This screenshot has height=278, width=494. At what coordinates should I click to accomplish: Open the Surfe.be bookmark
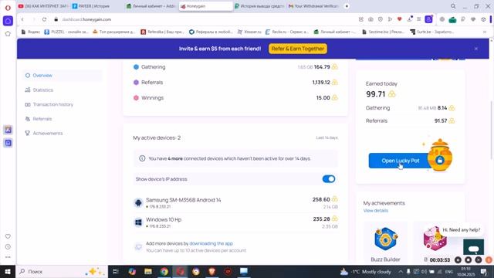[x=432, y=32]
